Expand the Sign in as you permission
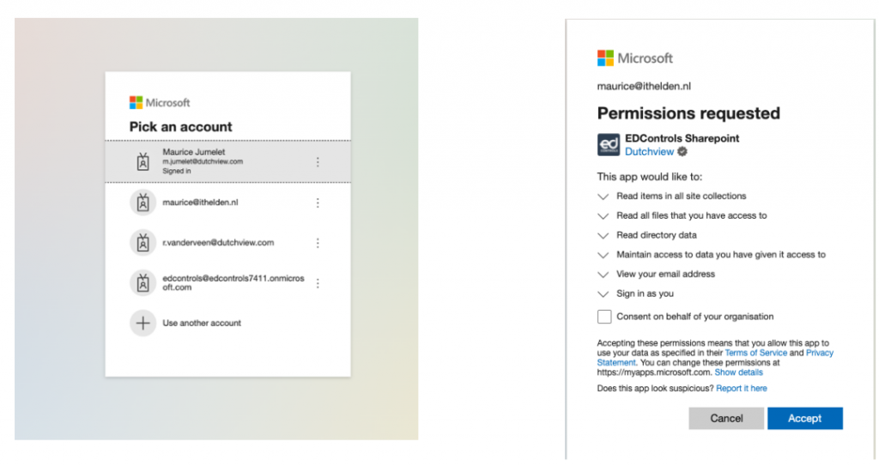The image size is (879, 466). click(603, 294)
